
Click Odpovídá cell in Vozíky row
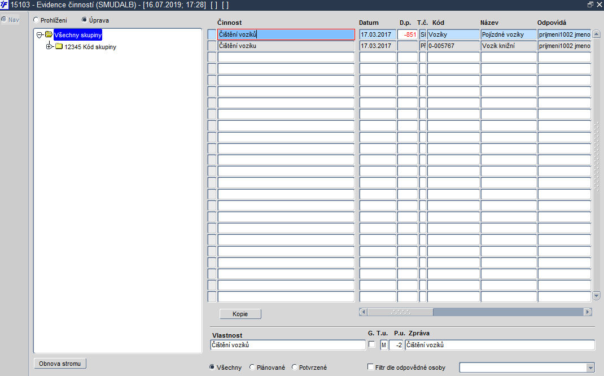[x=564, y=34]
